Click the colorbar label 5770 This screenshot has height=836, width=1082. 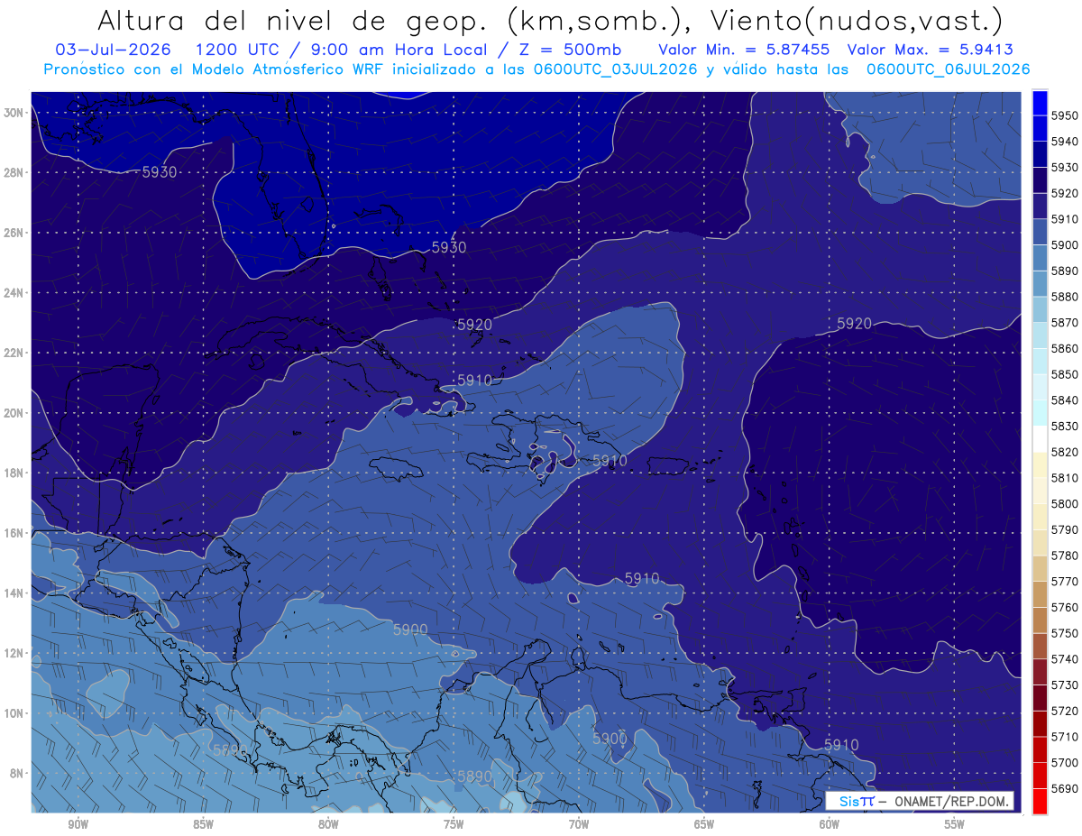point(1064,581)
